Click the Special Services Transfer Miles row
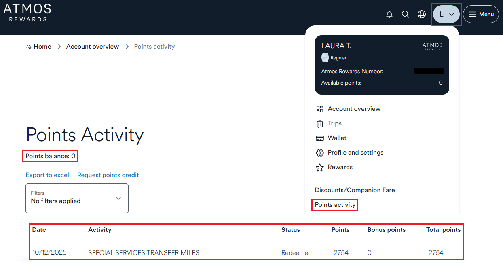Image resolution: width=503 pixels, height=263 pixels. point(144,253)
